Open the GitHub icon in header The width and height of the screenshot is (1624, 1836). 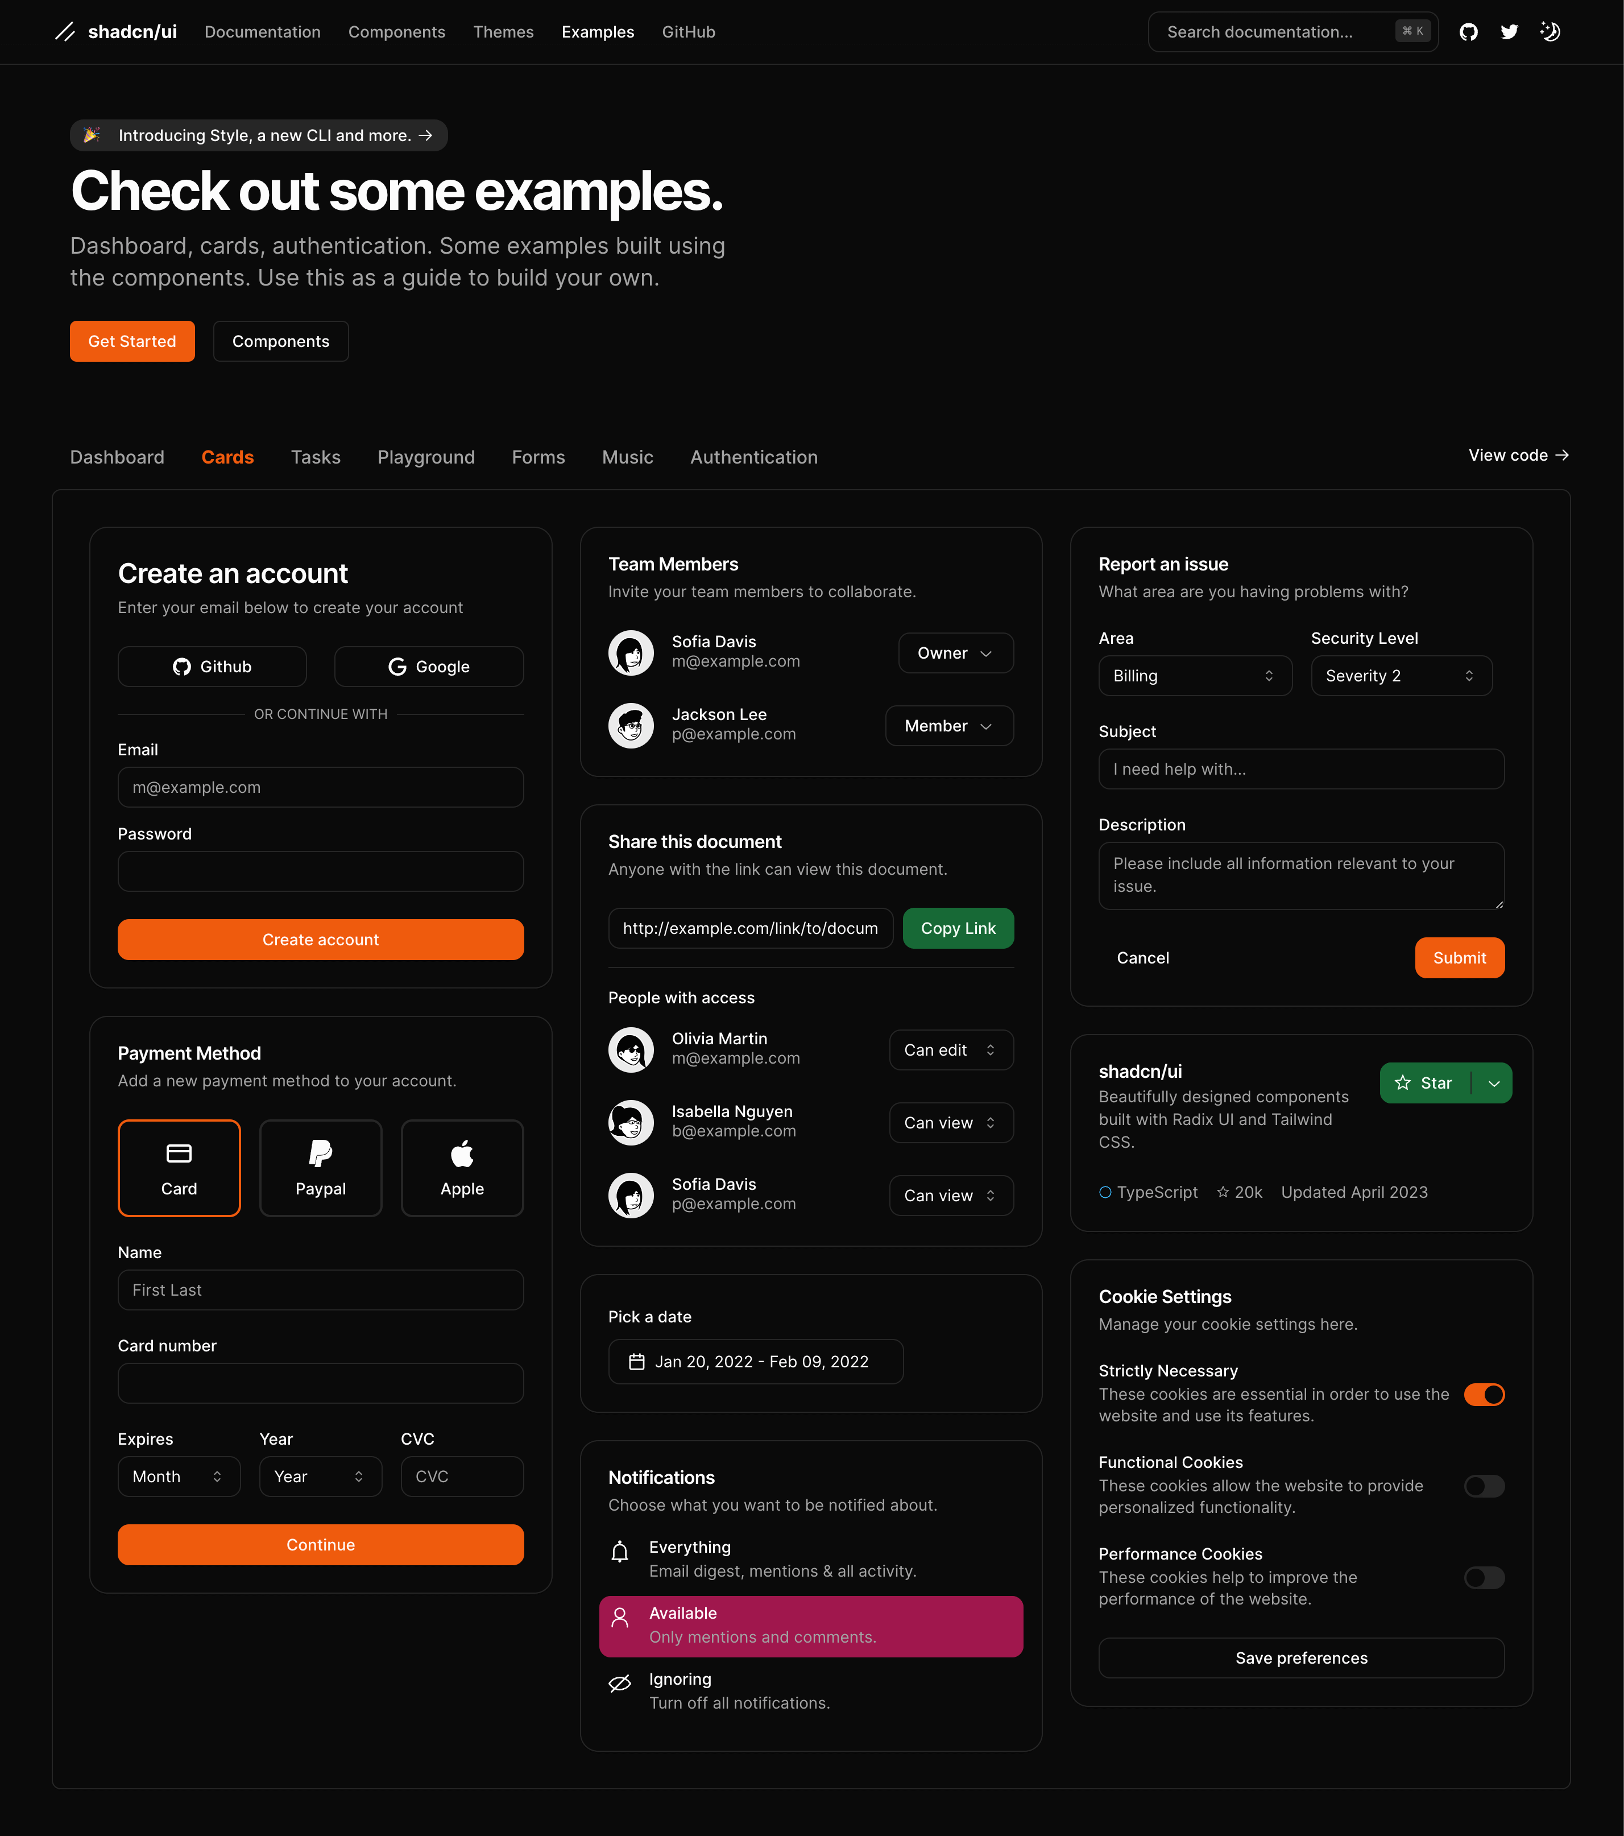coord(1468,32)
